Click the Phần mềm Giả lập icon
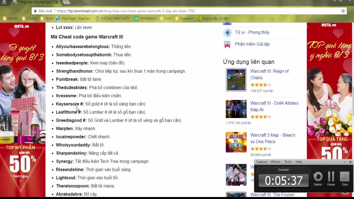The height and width of the screenshot is (199, 354). (x=227, y=44)
